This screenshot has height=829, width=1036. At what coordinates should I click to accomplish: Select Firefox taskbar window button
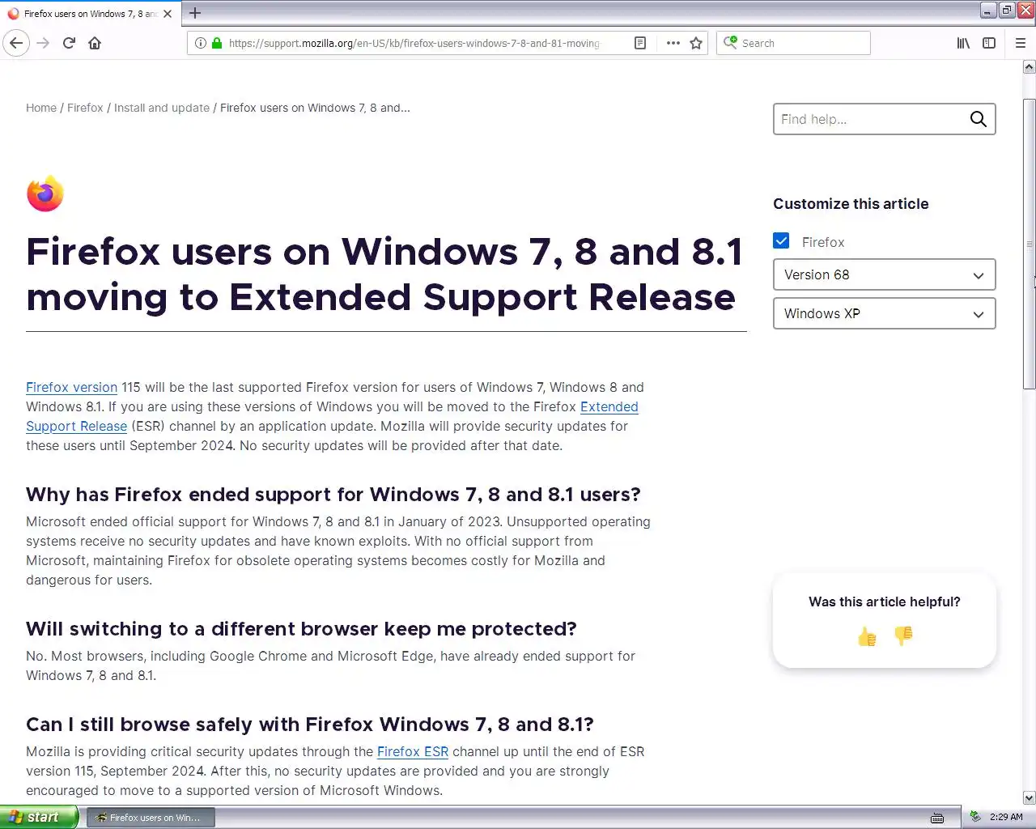[x=151, y=818]
